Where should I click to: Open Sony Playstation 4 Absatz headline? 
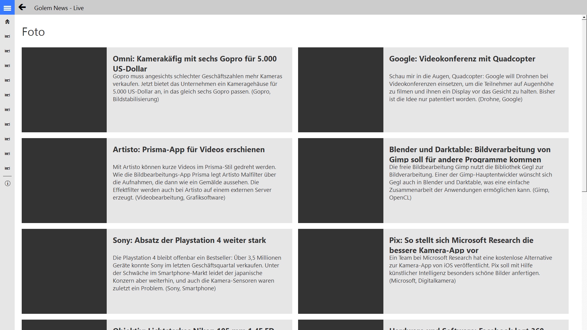[189, 240]
